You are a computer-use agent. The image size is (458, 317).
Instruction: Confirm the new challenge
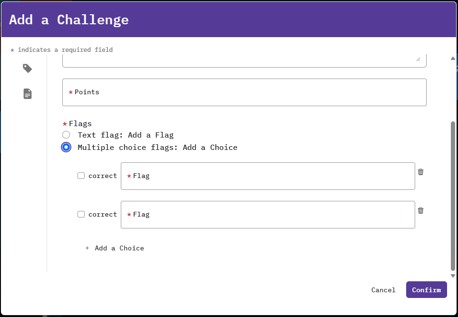(426, 290)
